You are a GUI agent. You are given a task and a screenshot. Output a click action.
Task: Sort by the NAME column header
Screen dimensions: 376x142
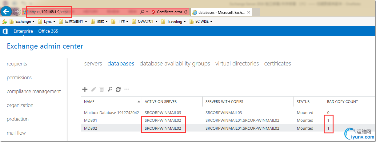click(112, 101)
